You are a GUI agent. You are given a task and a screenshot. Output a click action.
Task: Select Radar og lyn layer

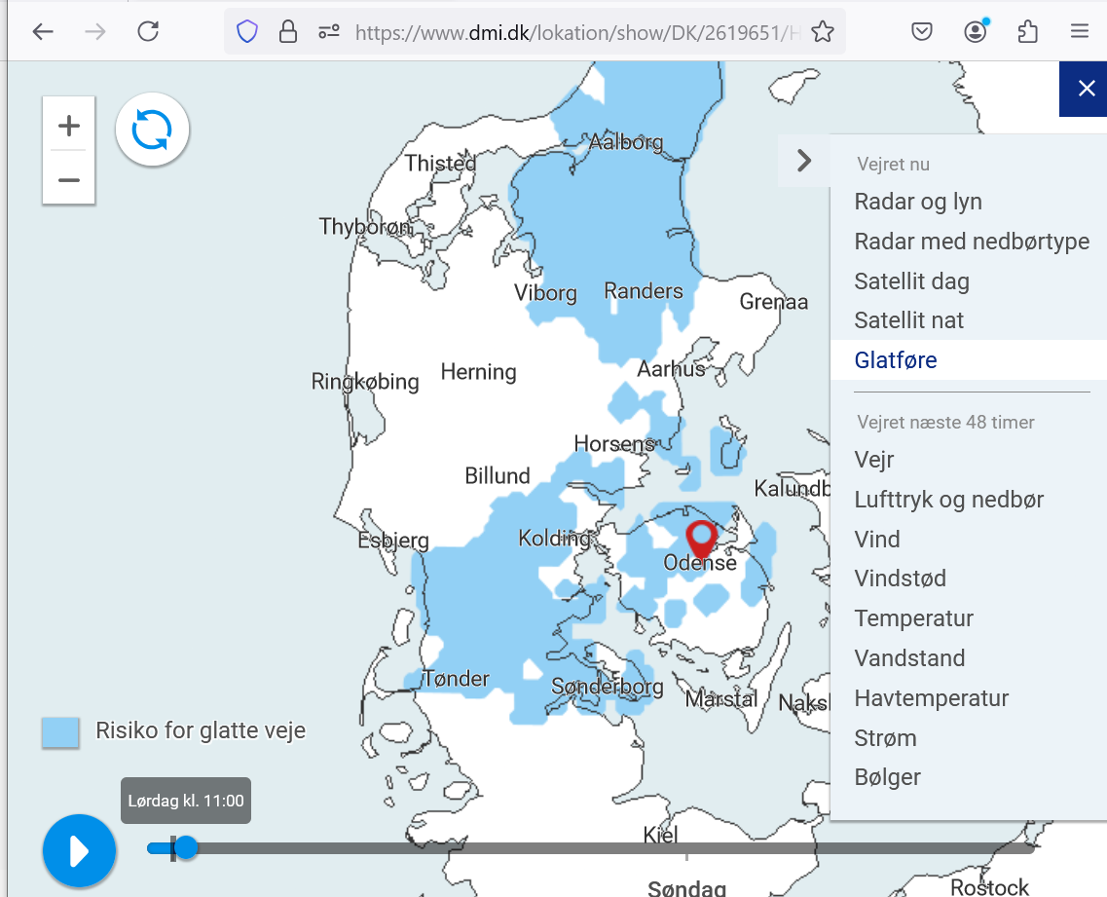coord(918,202)
